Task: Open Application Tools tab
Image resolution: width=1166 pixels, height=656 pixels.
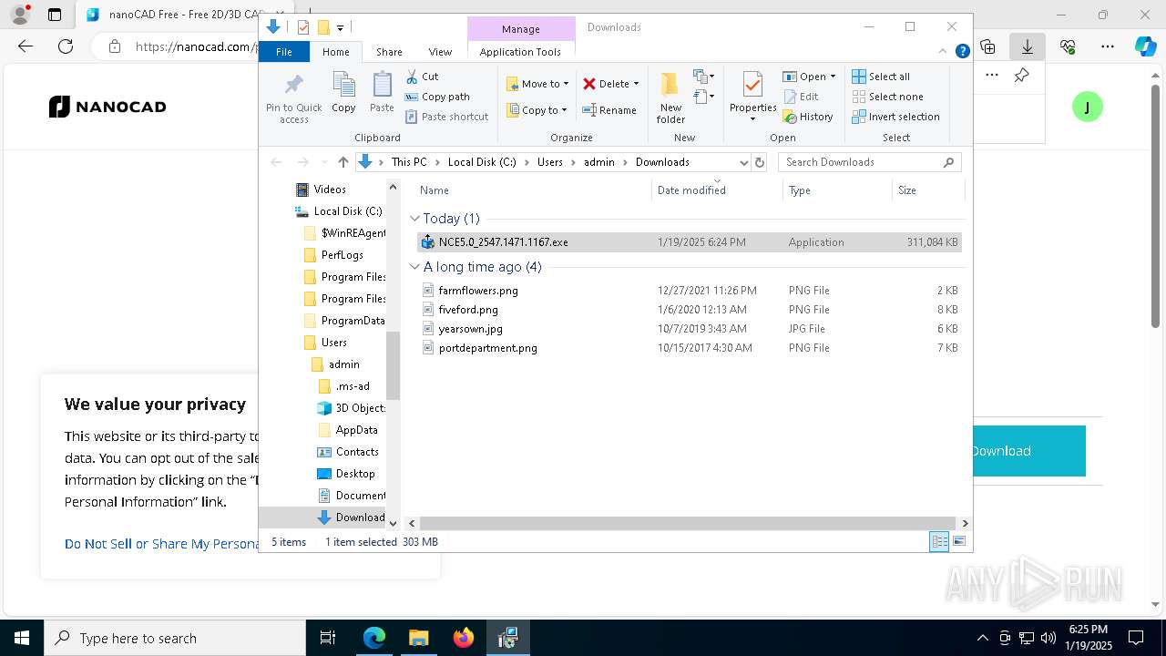Action: pos(520,52)
